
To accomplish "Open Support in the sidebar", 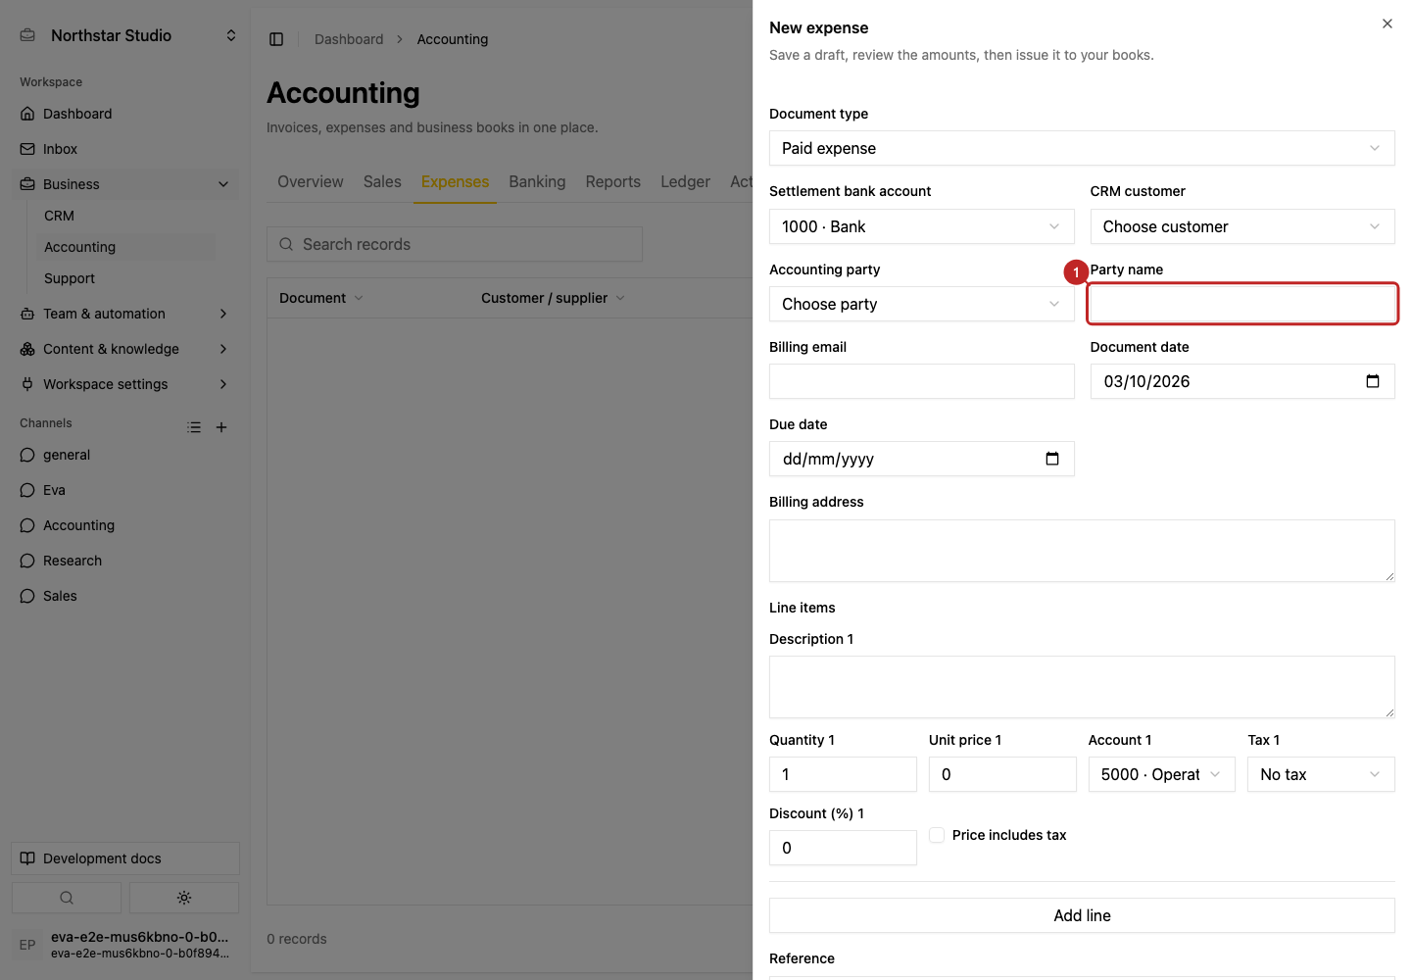I will pos(70,278).
